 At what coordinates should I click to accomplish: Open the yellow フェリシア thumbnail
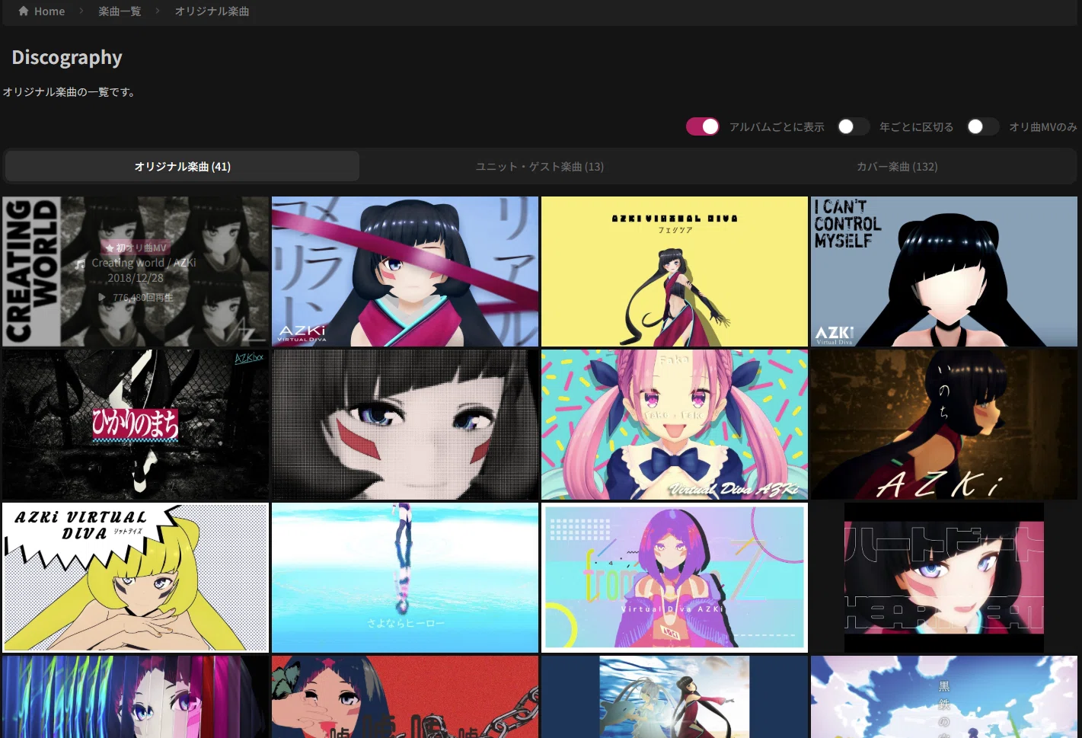pyautogui.click(x=675, y=272)
